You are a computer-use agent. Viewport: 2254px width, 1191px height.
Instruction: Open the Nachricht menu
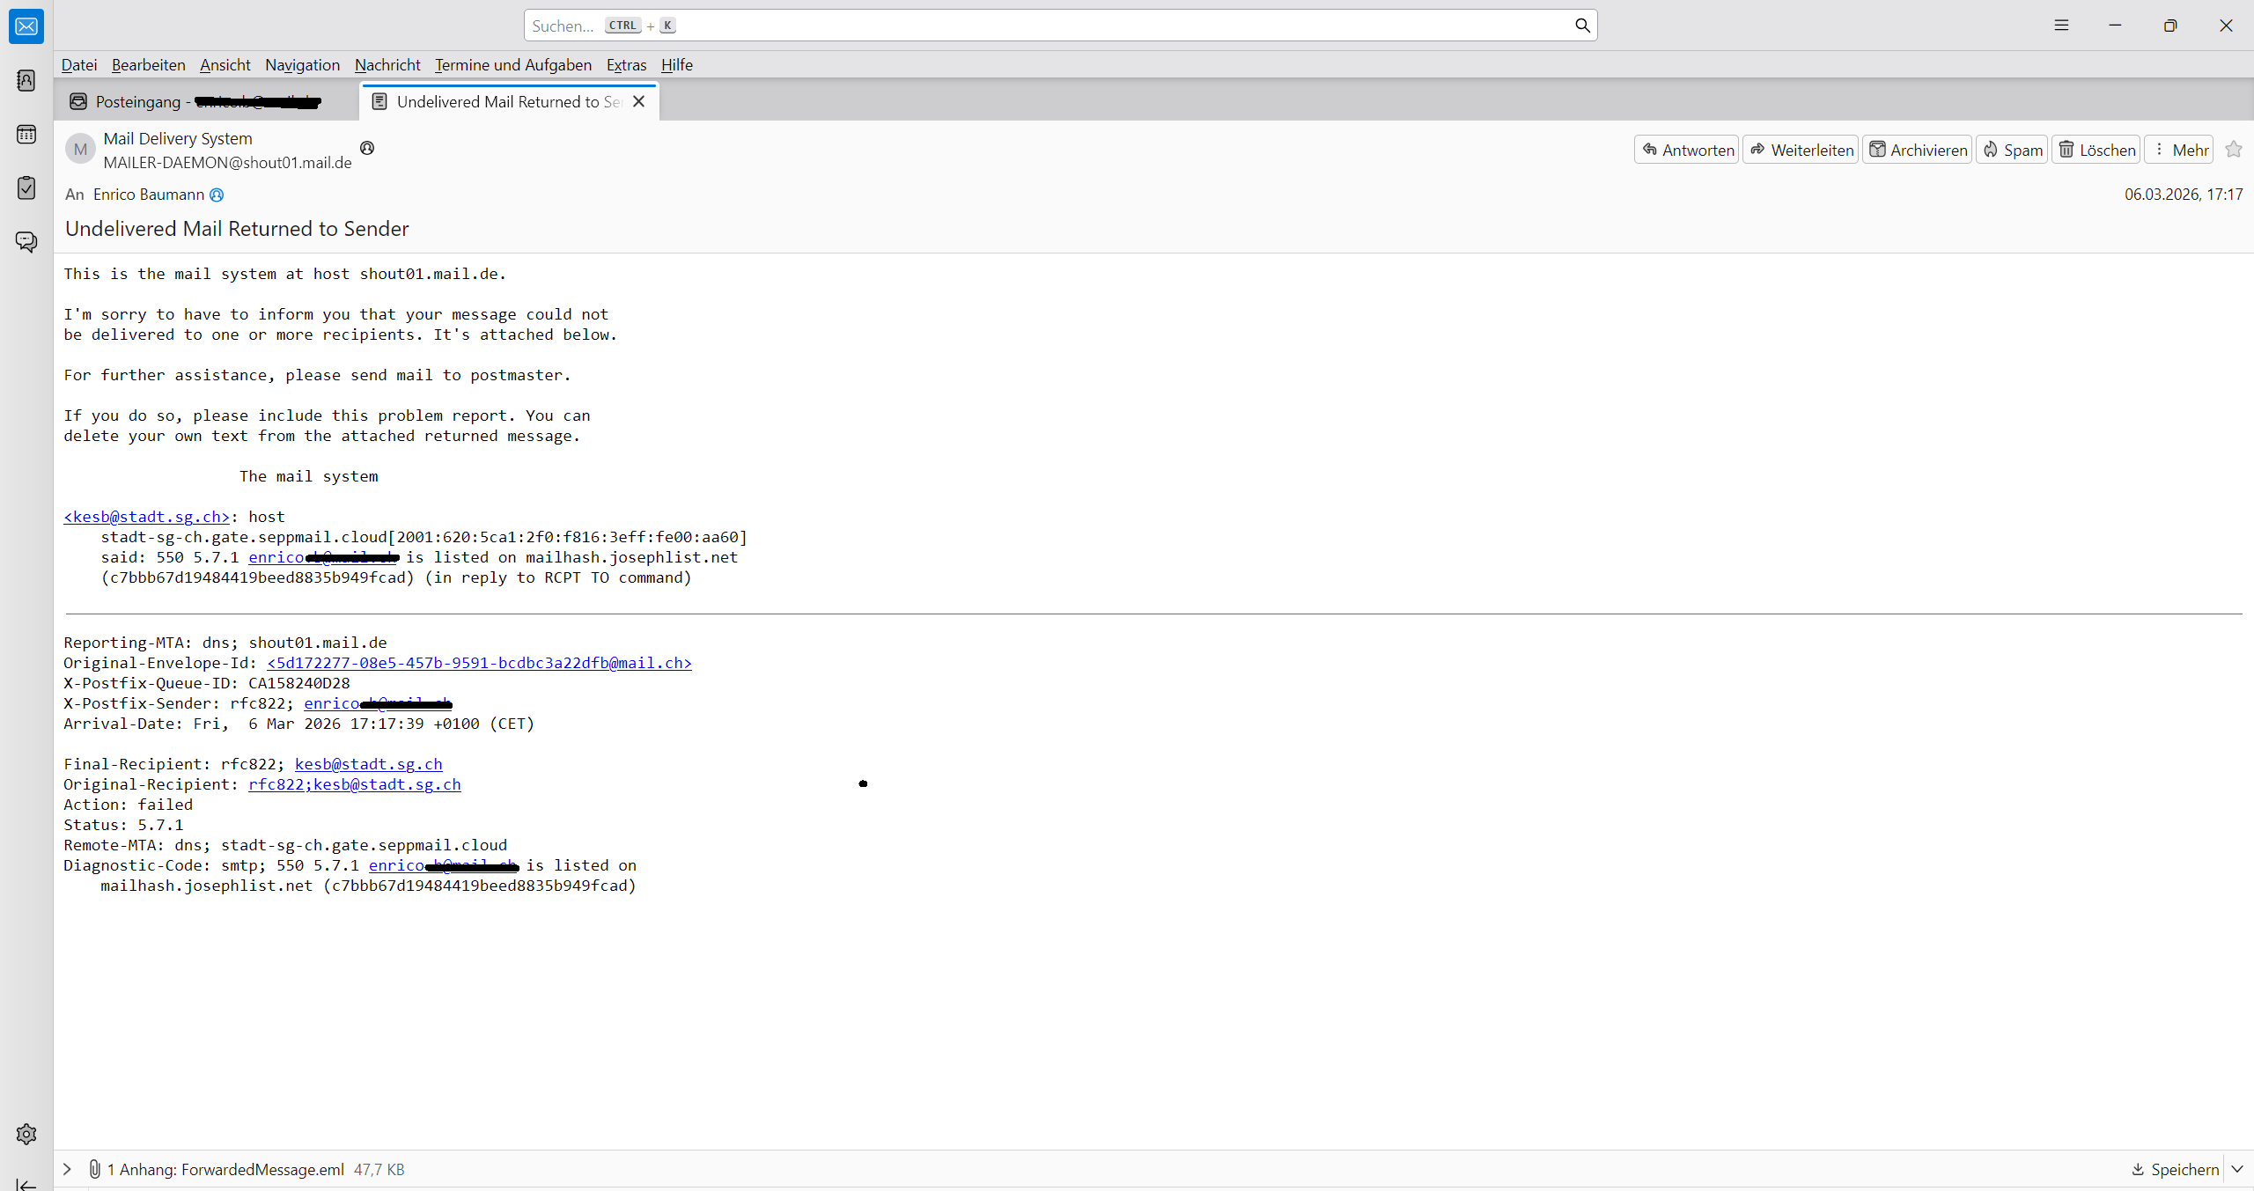[387, 65]
